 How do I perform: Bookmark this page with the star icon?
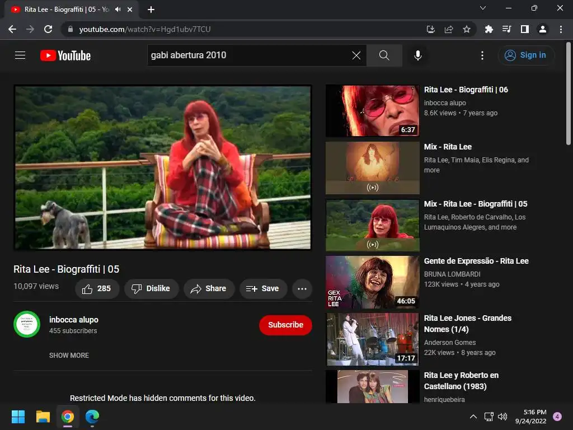pos(467,29)
